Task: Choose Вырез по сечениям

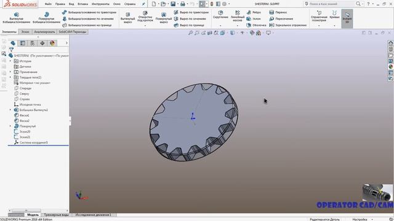Action: coord(190,18)
